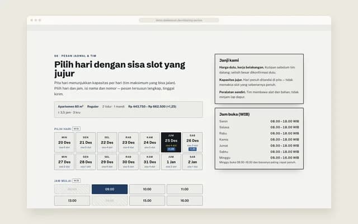Click the Rabu opening hours row
The image size is (358, 224).
click(x=259, y=133)
